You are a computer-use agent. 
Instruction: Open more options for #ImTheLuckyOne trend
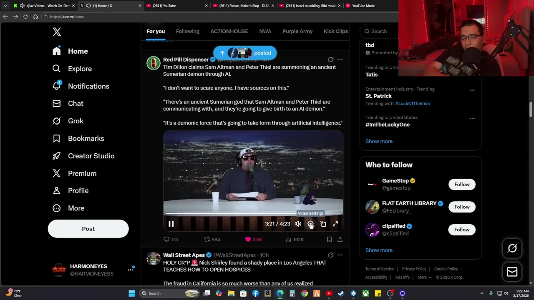tap(472, 118)
